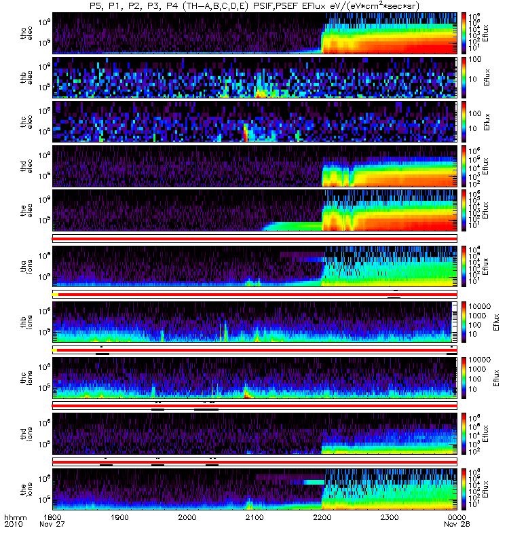Select the 'thb elec' y-axis label
Screen dimensions: 509x543
[x=26, y=77]
